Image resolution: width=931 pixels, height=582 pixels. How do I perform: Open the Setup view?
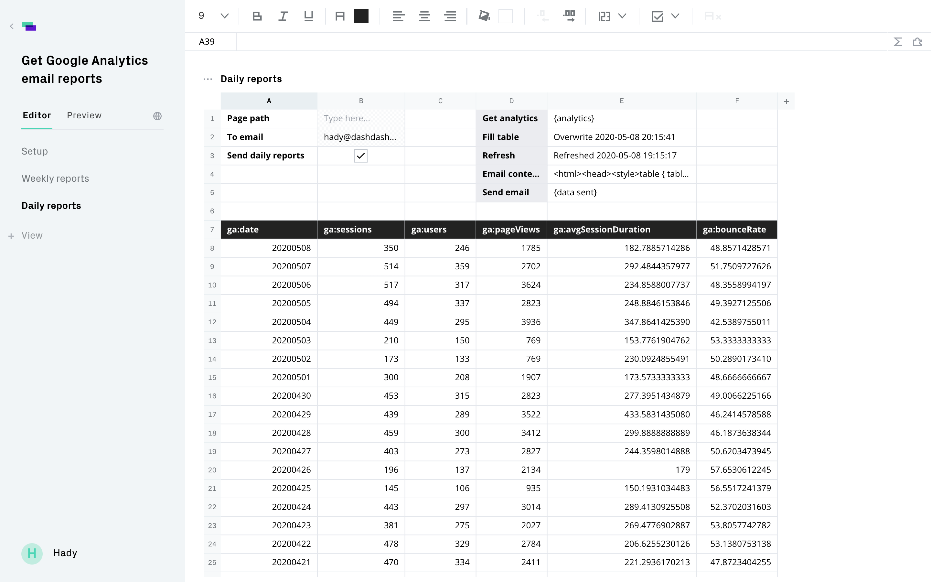(x=35, y=151)
